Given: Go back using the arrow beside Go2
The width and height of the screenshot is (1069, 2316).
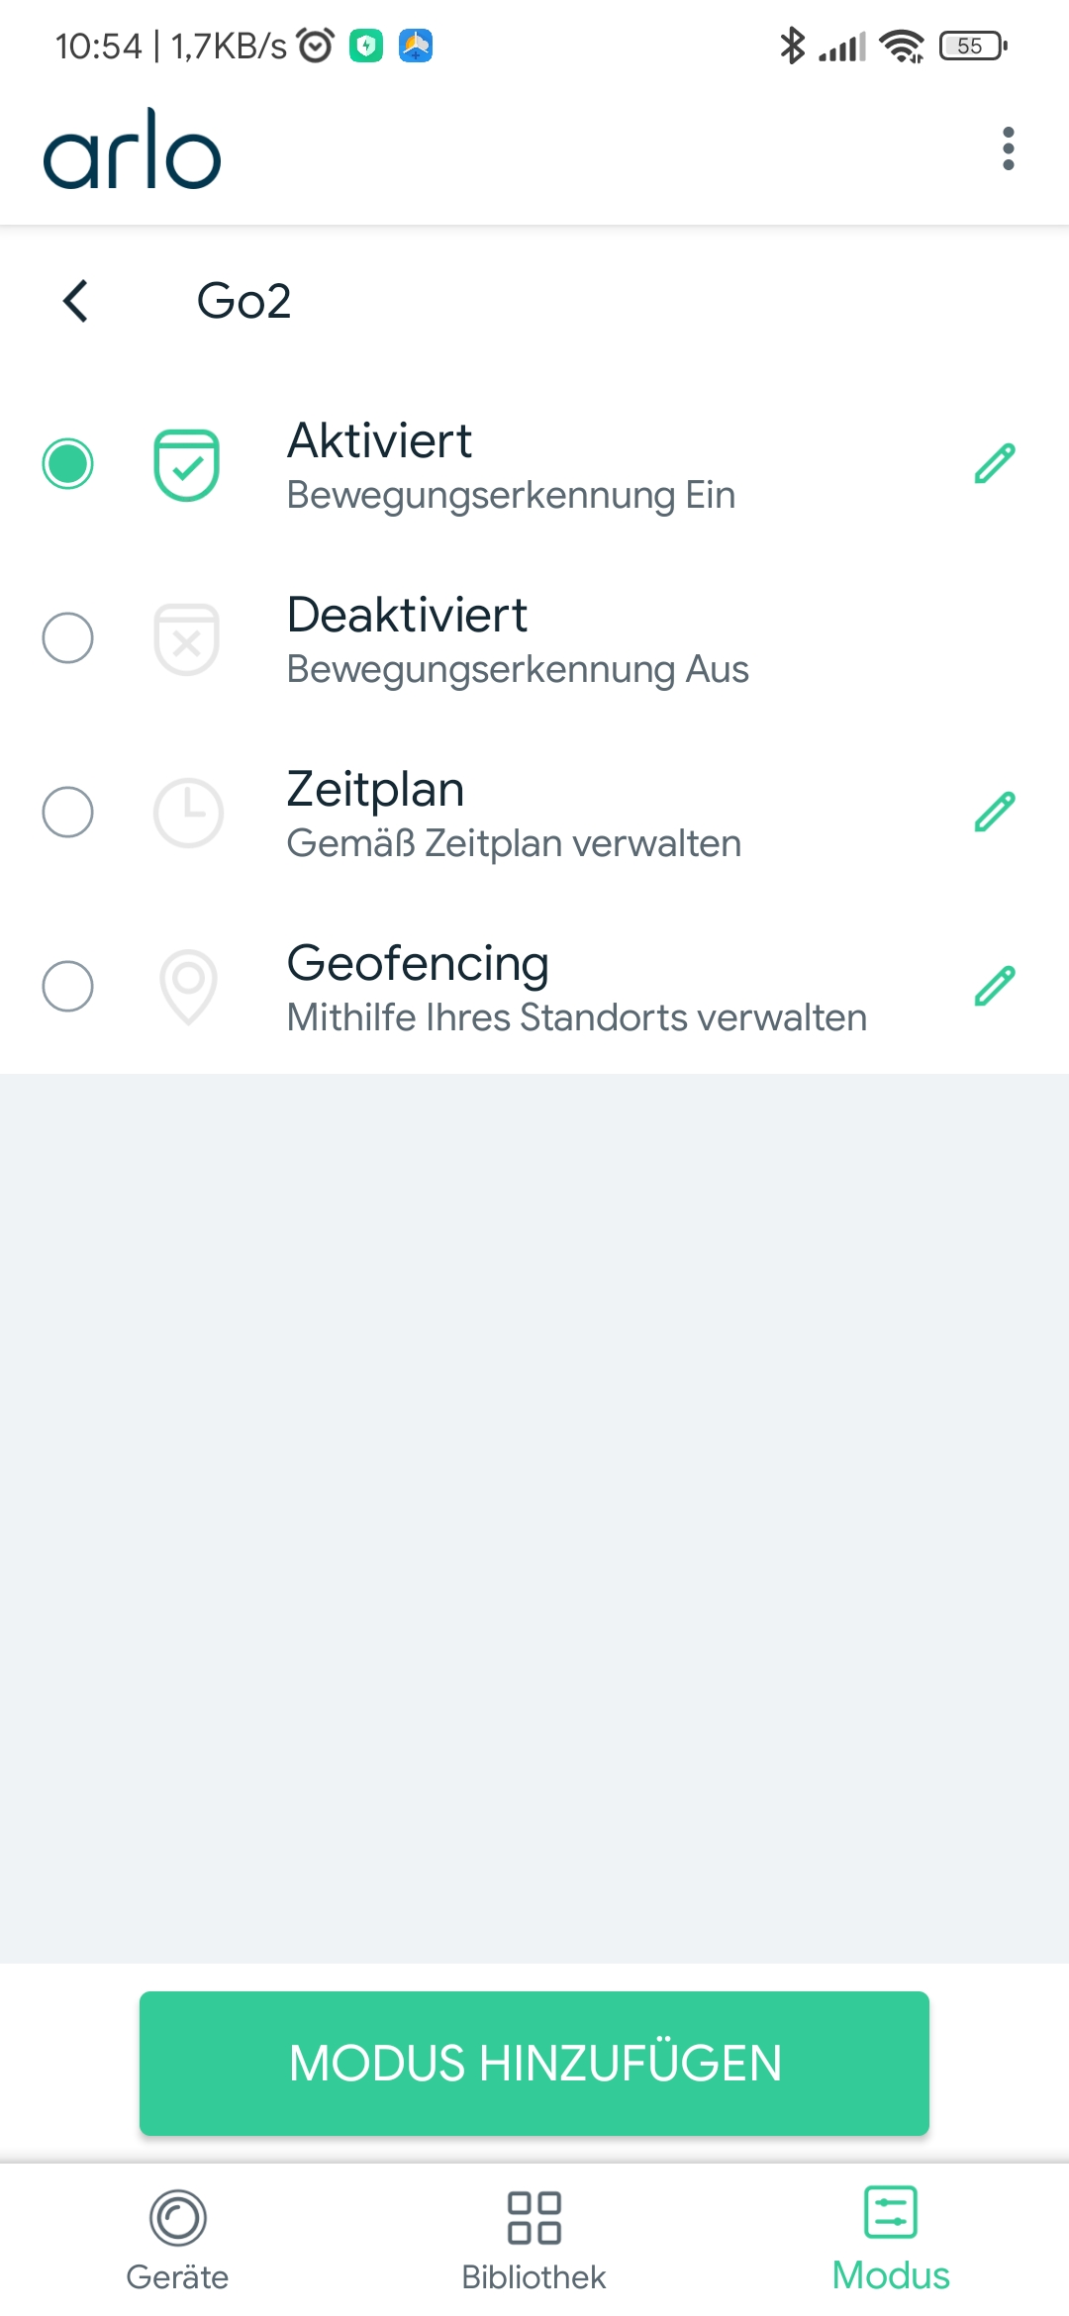Looking at the screenshot, I should (x=76, y=301).
